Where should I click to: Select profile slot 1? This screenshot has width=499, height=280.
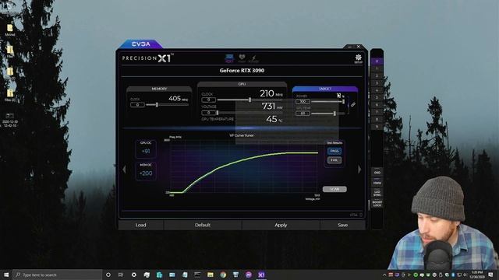(x=377, y=68)
